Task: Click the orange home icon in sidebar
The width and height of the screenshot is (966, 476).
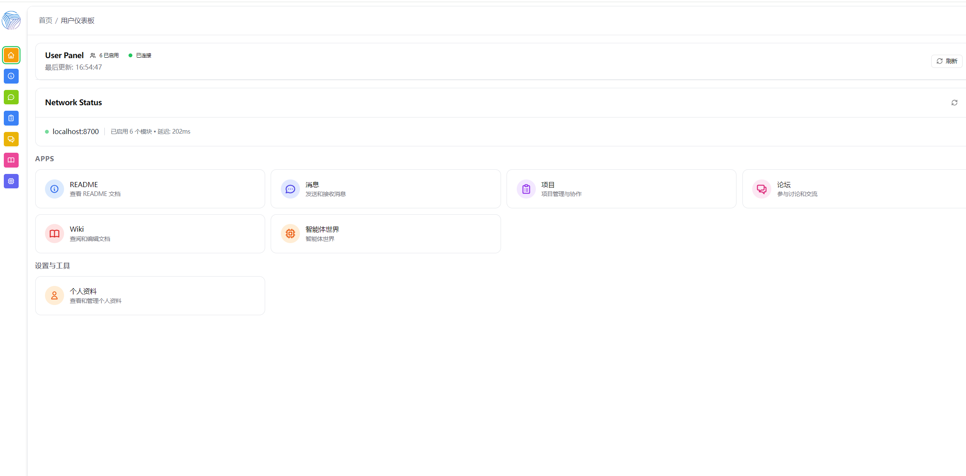Action: coord(11,55)
